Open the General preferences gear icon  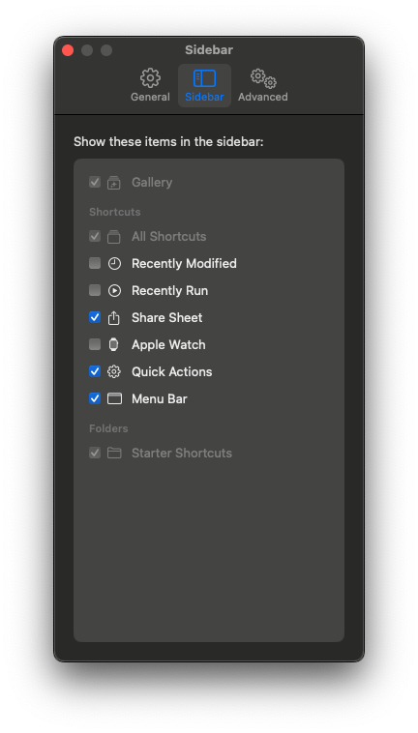click(x=150, y=77)
